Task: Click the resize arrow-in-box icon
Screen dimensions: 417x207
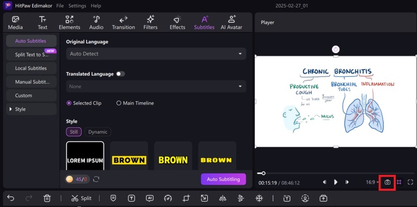Action: [204, 198]
